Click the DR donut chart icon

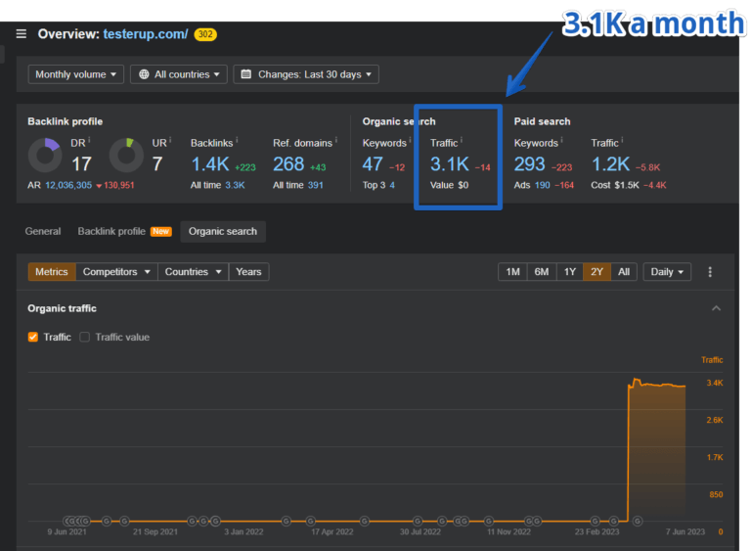44,155
